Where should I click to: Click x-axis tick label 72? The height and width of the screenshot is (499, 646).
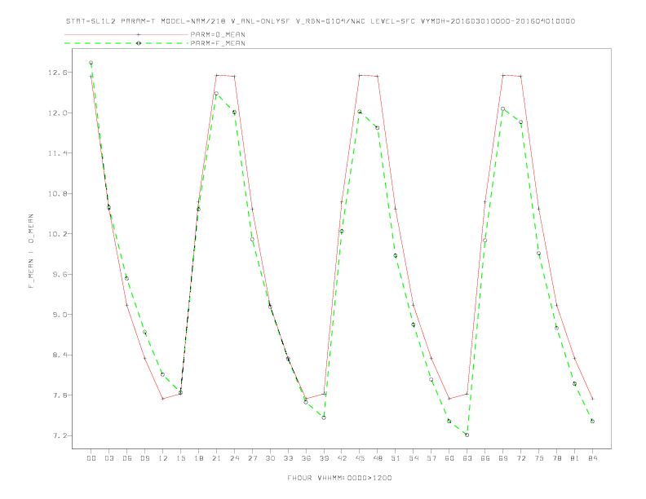520,458
